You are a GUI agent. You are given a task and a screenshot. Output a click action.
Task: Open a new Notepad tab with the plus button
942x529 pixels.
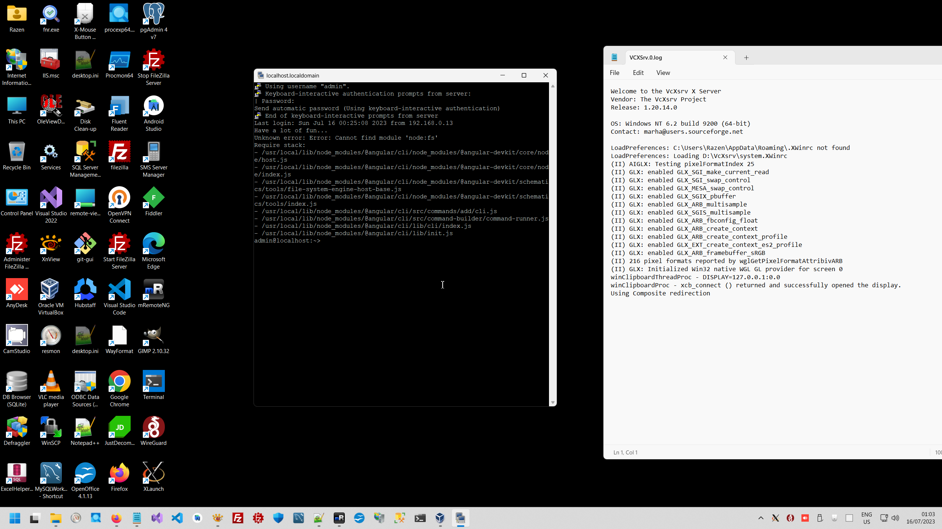point(746,57)
